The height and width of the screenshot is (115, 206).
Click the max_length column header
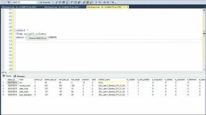75,80
